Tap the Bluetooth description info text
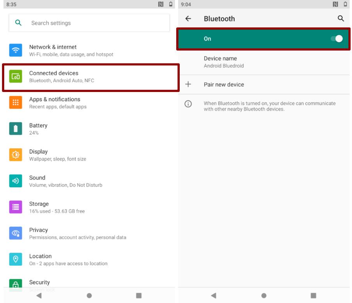This screenshot has height=303, width=352. coord(270,106)
